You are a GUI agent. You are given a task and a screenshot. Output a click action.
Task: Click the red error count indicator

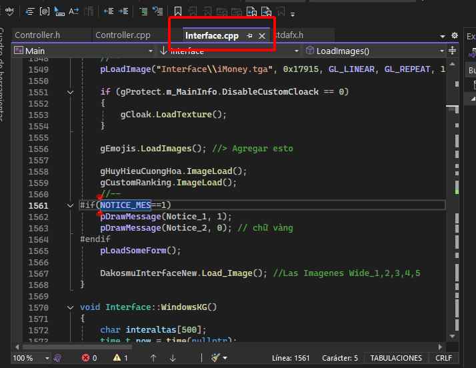[x=89, y=358]
